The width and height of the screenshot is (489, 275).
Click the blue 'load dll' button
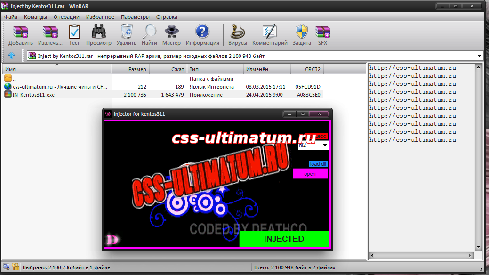318,163
